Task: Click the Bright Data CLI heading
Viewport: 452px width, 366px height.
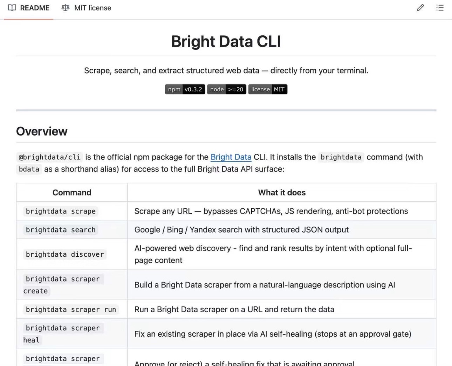Action: 226,41
